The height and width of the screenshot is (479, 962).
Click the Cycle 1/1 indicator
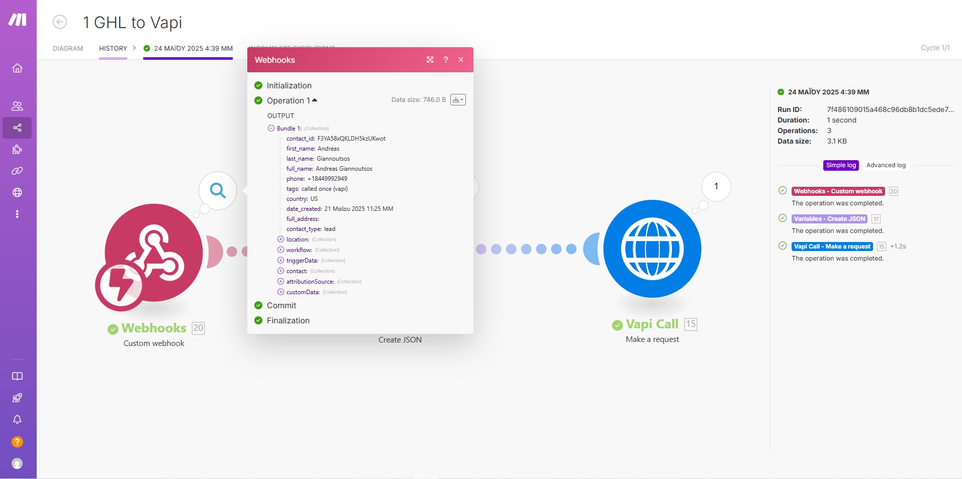pyautogui.click(x=935, y=48)
